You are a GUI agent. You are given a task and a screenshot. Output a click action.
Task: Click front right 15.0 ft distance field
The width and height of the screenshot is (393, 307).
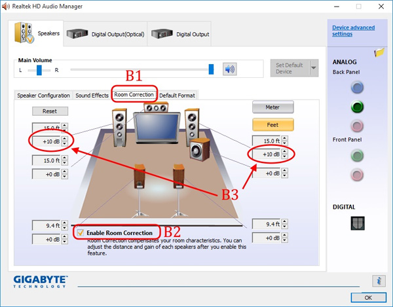(x=267, y=141)
